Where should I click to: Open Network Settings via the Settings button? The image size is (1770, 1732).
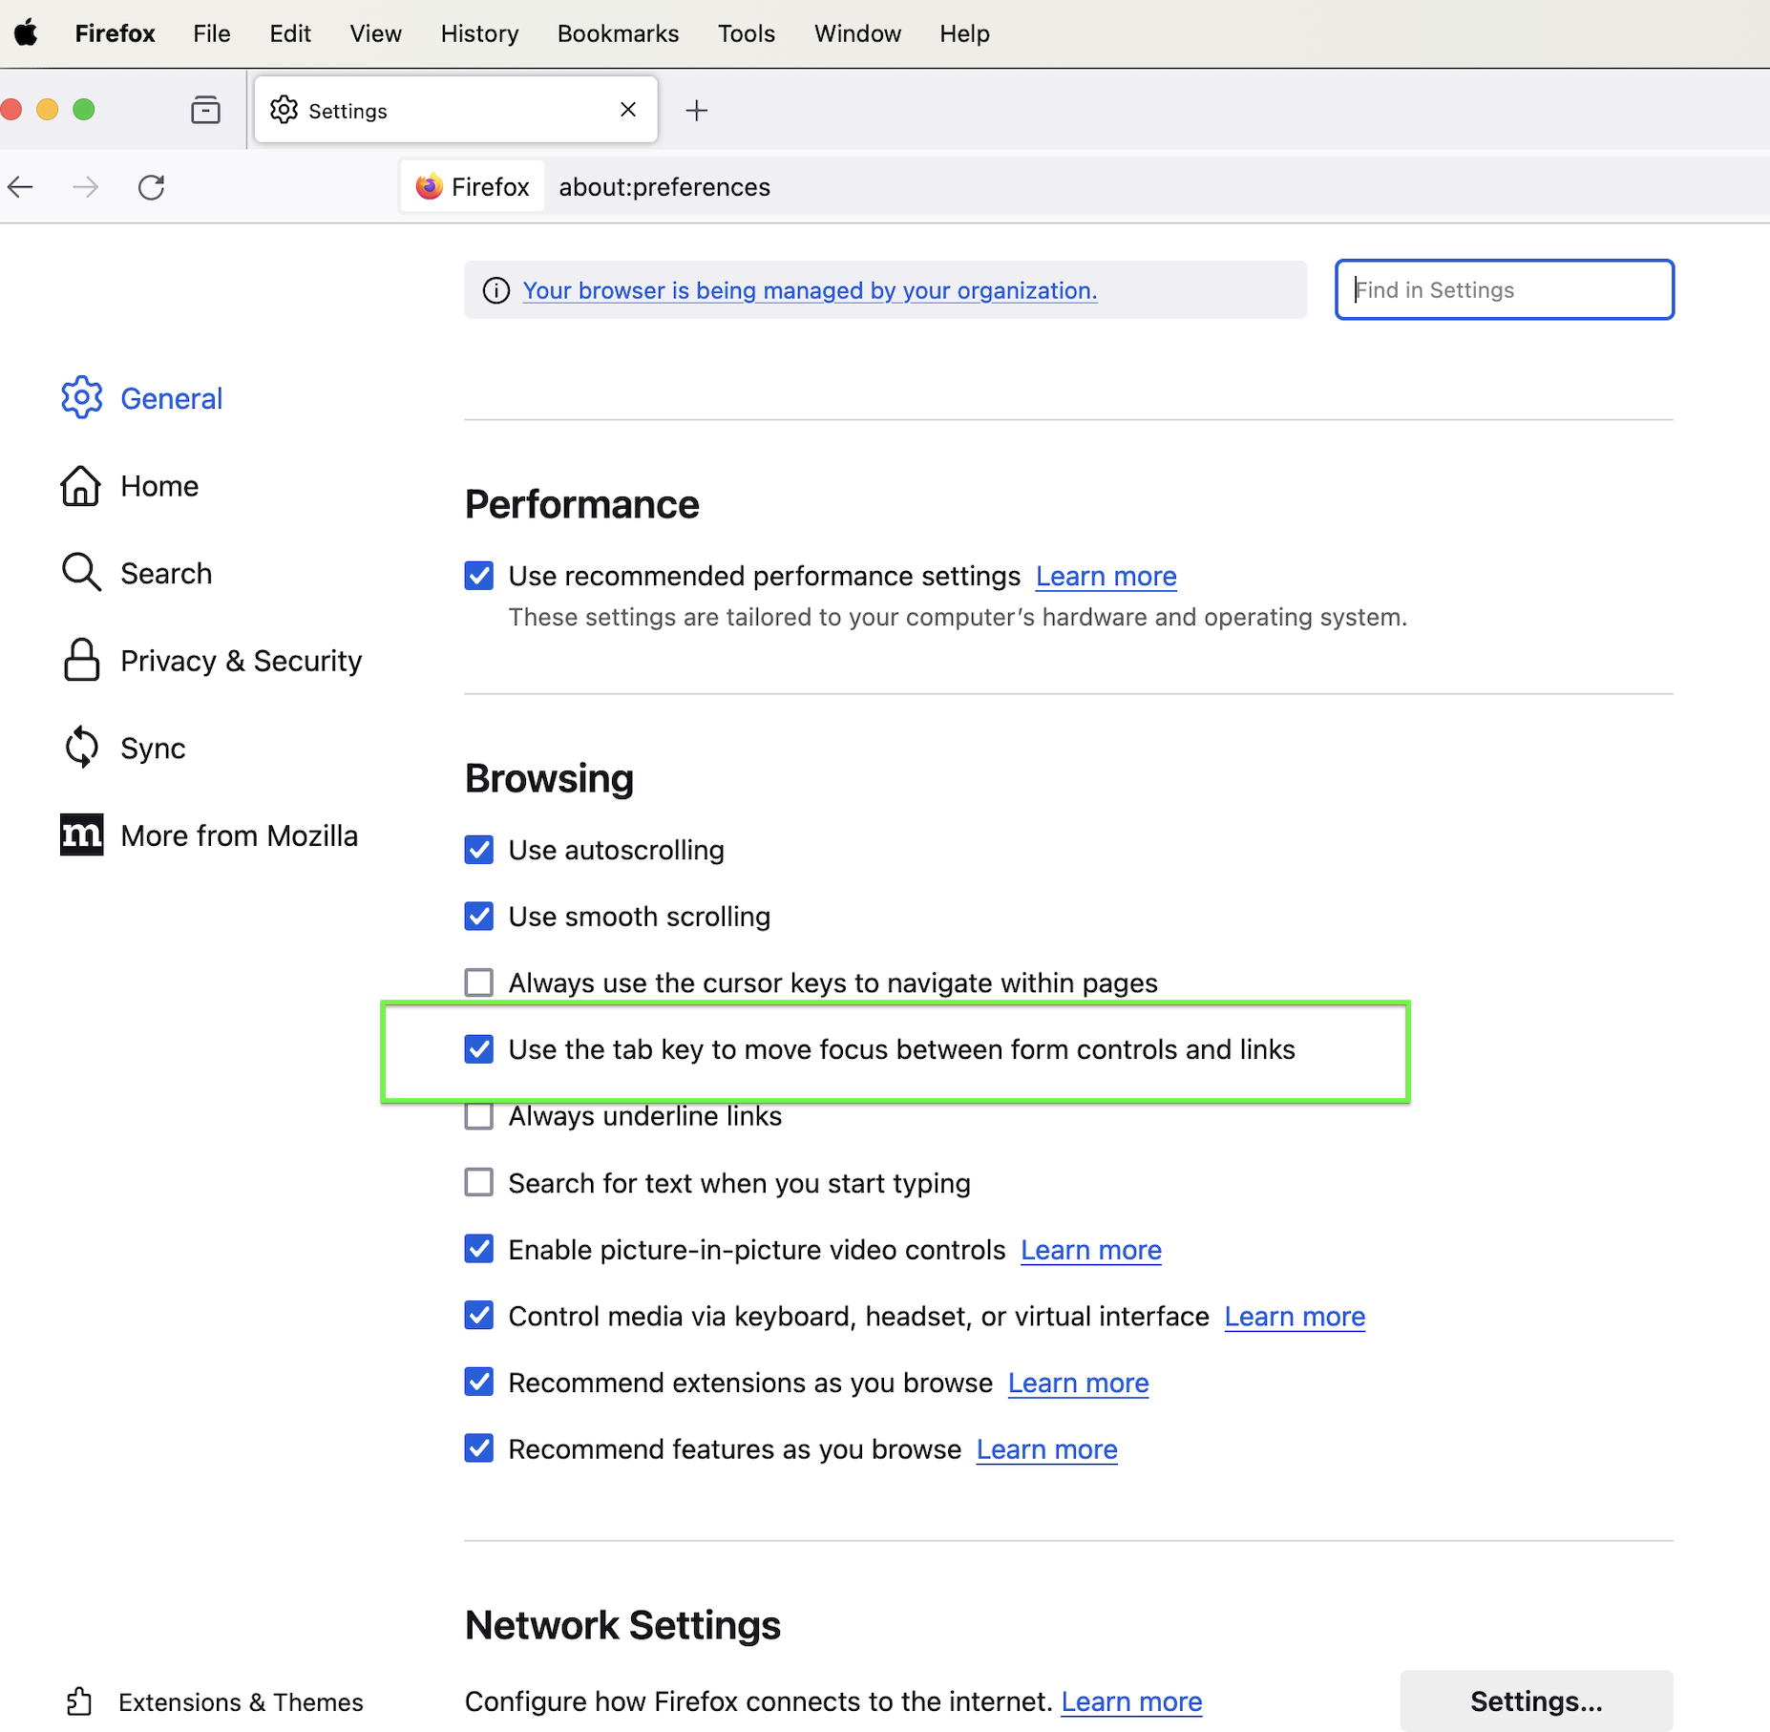[x=1536, y=1700]
